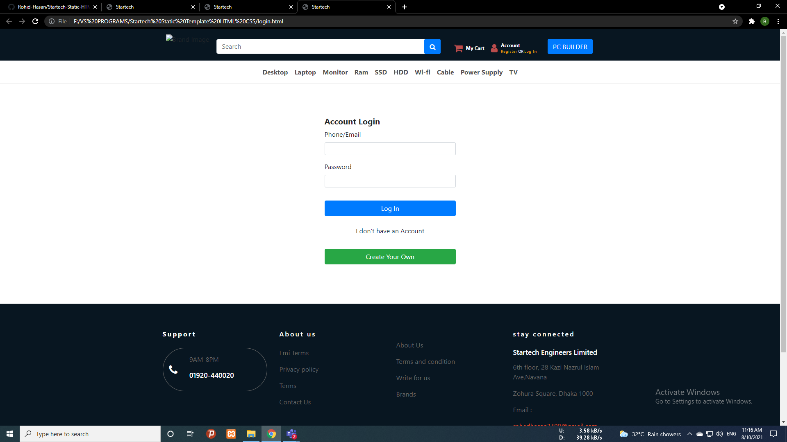787x442 pixels.
Task: Click the Phone/Email input field
Action: [x=390, y=149]
